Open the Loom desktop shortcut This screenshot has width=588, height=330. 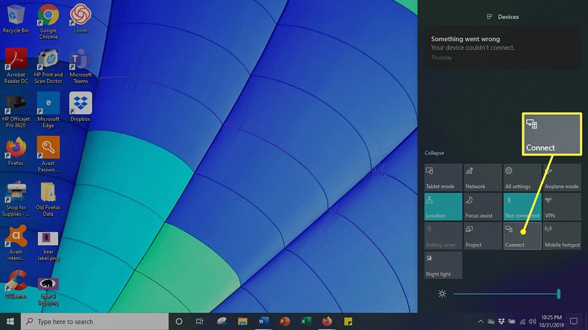point(80,19)
